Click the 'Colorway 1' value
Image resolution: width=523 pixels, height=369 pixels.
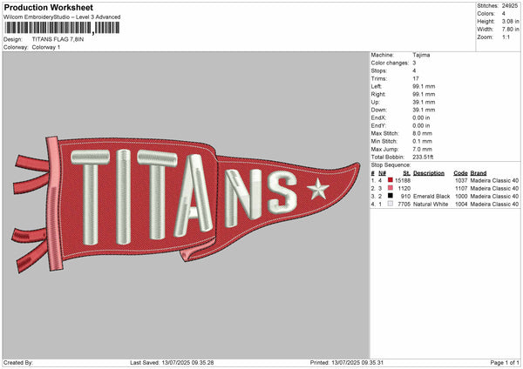(46, 47)
